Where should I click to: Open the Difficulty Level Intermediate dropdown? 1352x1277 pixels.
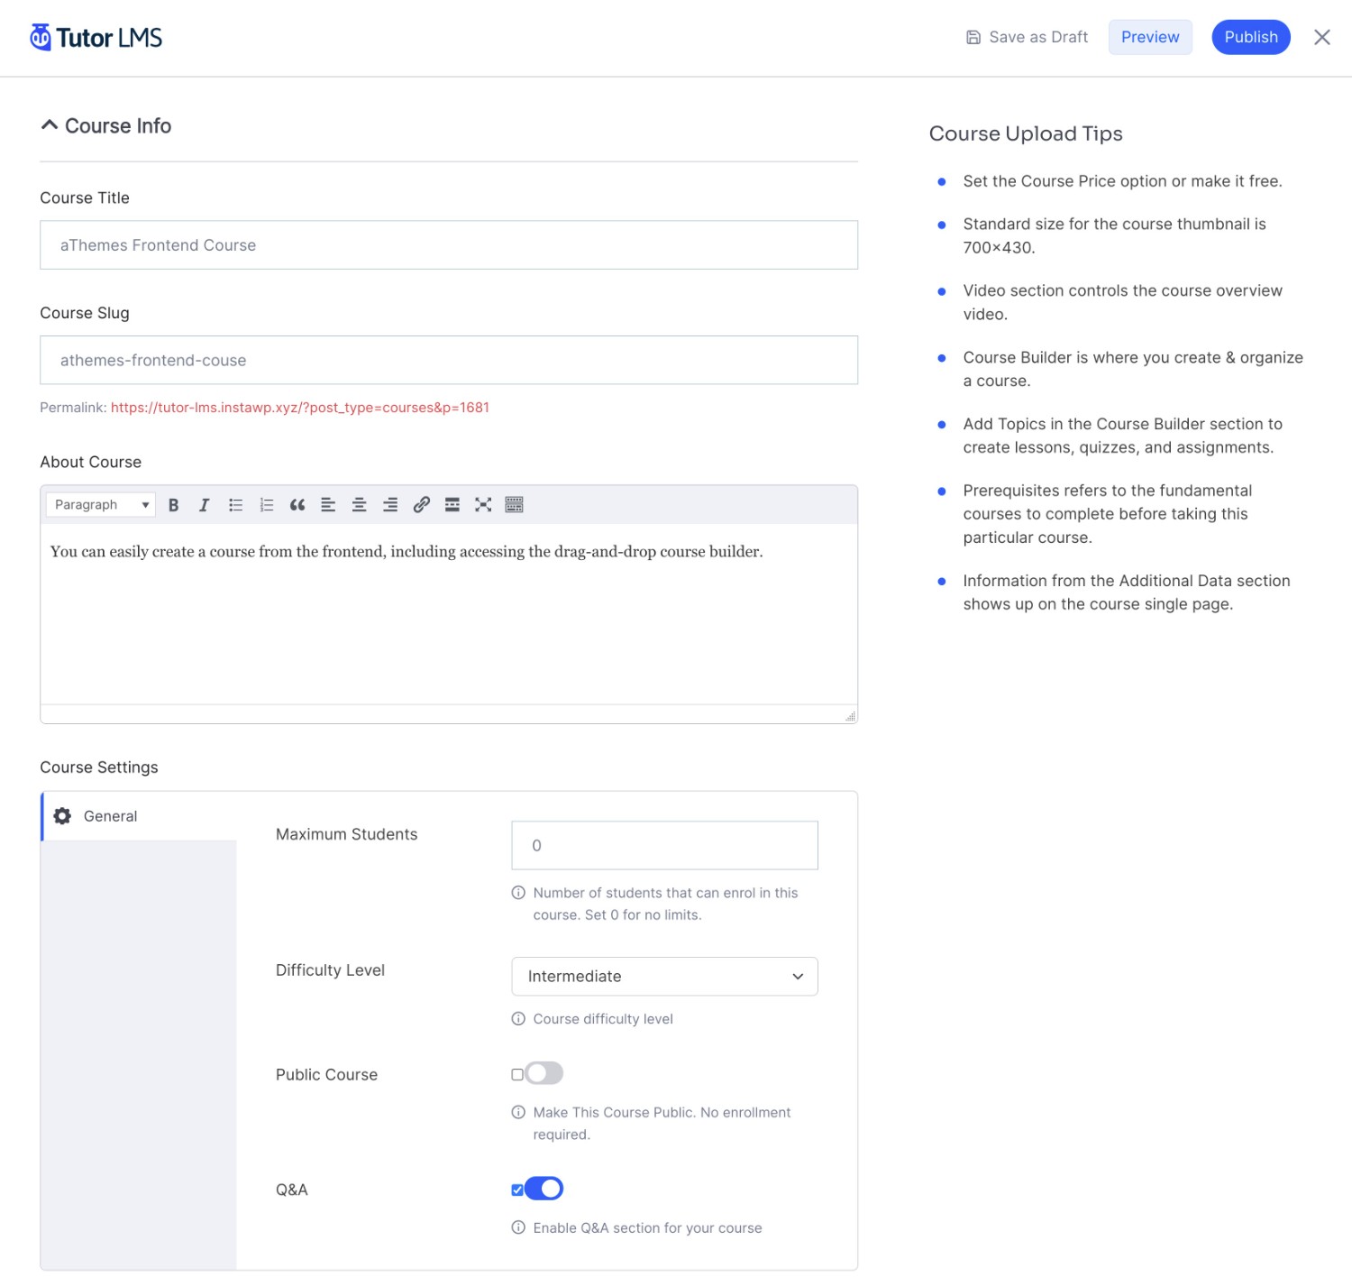(664, 977)
